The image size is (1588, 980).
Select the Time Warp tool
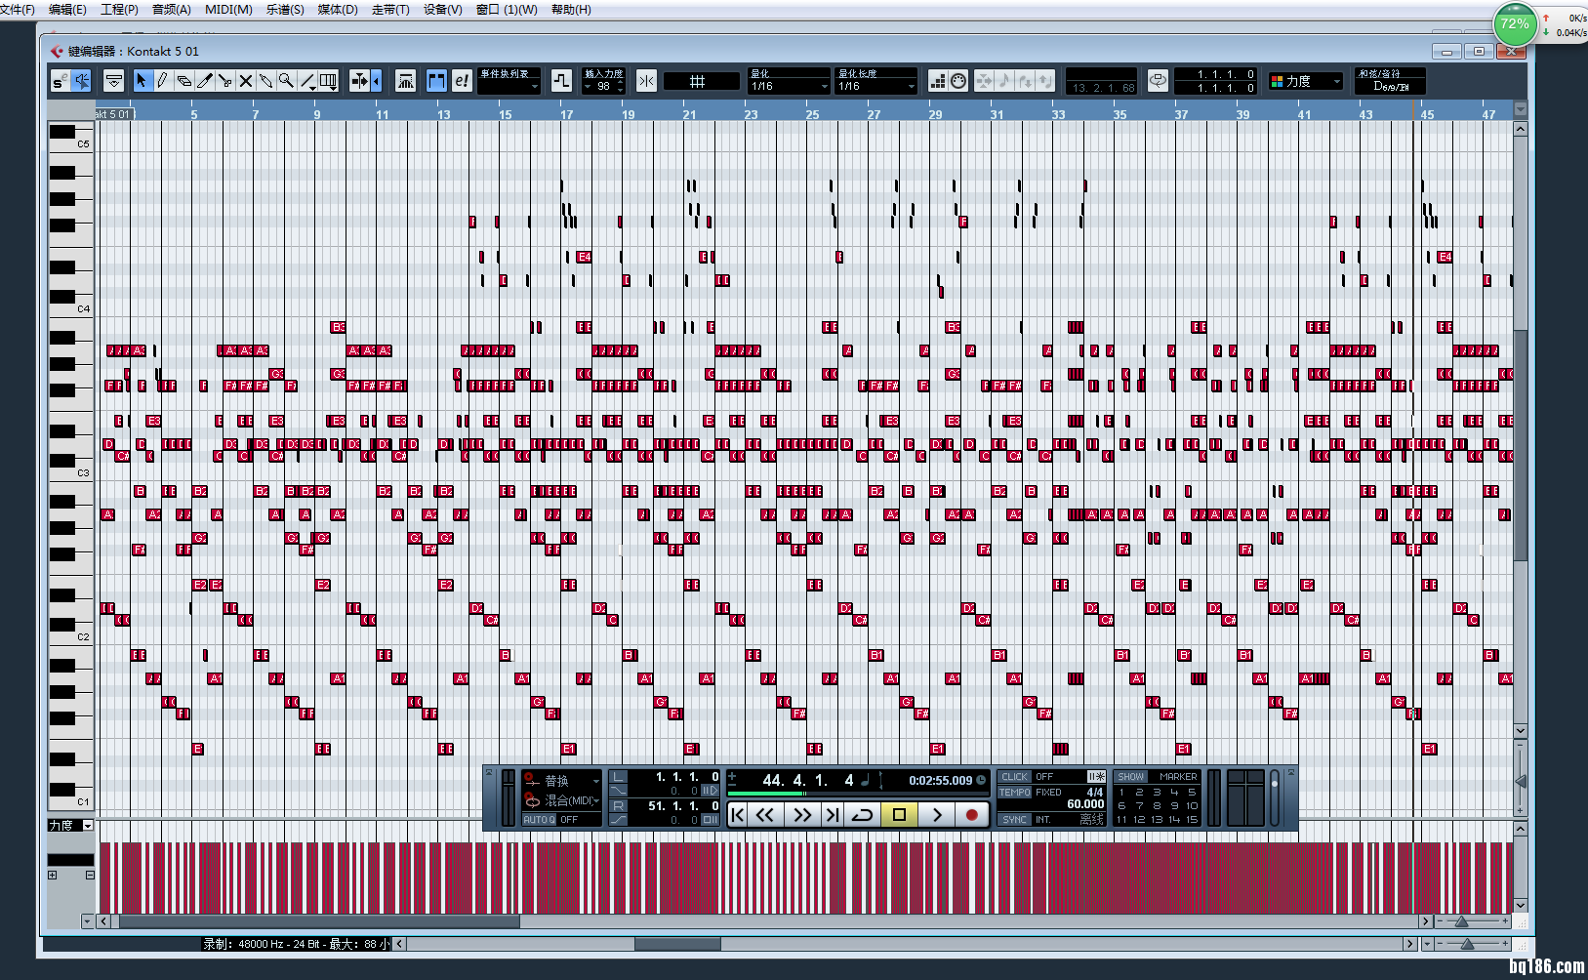[x=328, y=81]
